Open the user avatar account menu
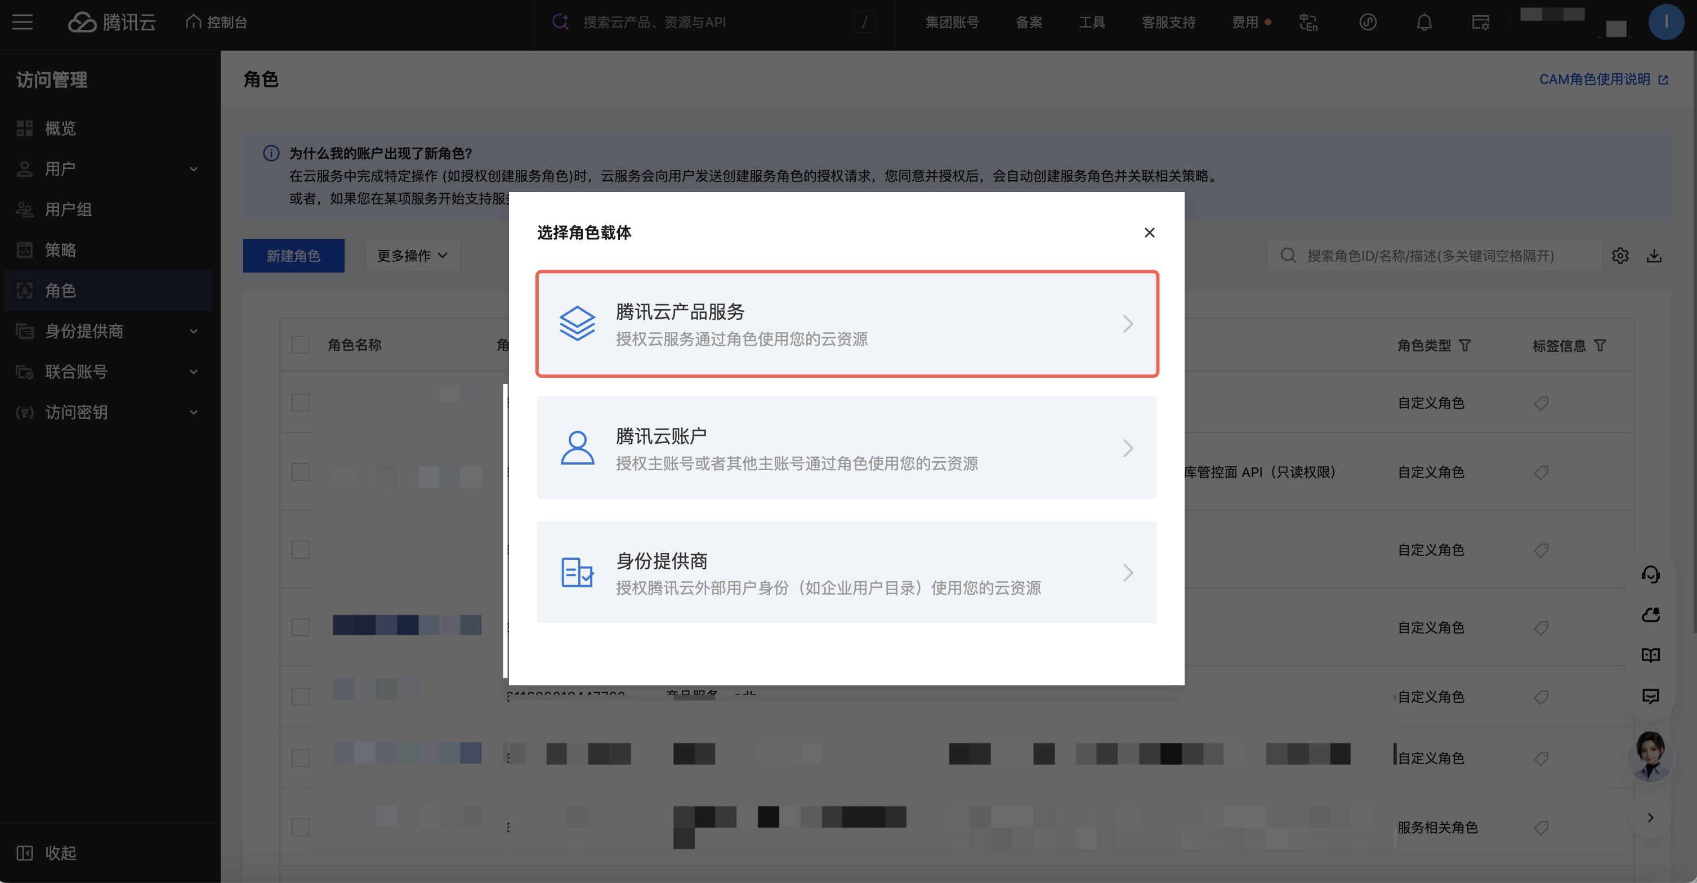The height and width of the screenshot is (883, 1697). [1666, 22]
